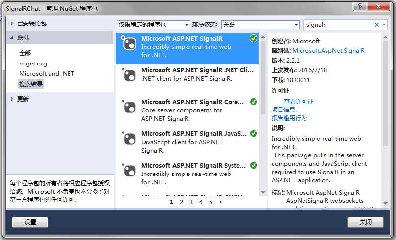Click the publish date 2016/7/18
The image size is (396, 240).
click(312, 70)
